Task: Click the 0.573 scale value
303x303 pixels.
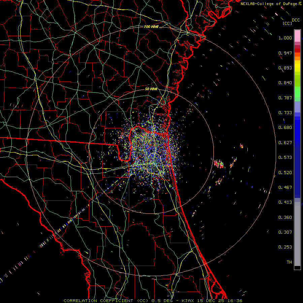Action: click(285, 158)
